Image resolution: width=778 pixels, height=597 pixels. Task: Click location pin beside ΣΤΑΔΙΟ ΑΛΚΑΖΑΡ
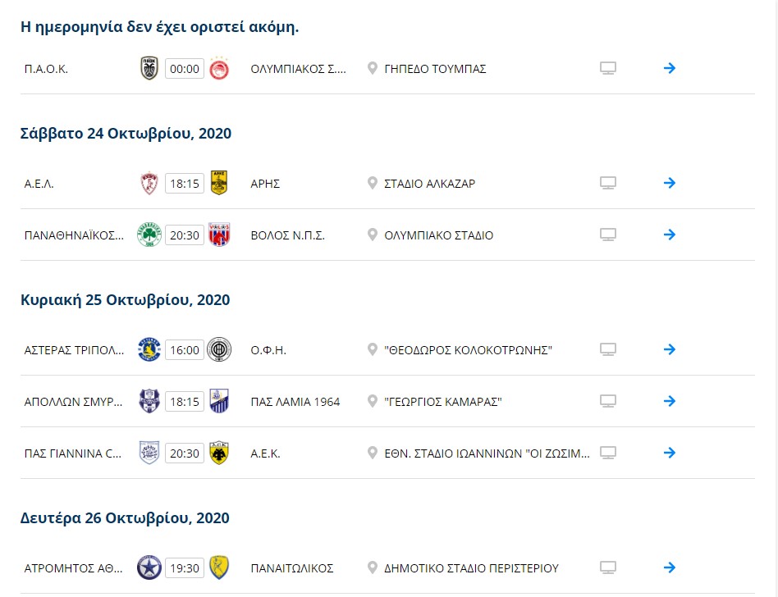coord(372,183)
